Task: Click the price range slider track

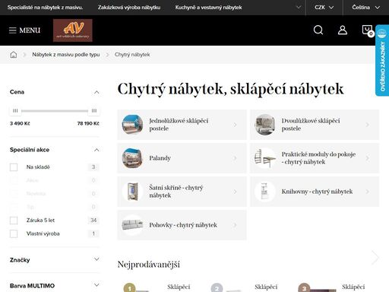Action: tap(55, 111)
